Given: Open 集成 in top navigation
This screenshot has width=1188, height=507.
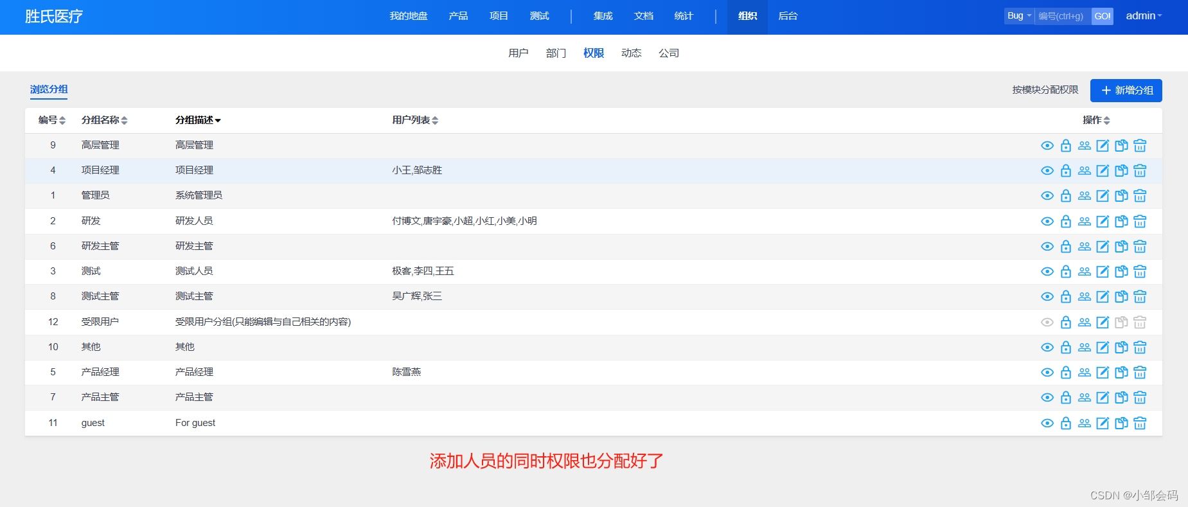Looking at the screenshot, I should pyautogui.click(x=603, y=16).
